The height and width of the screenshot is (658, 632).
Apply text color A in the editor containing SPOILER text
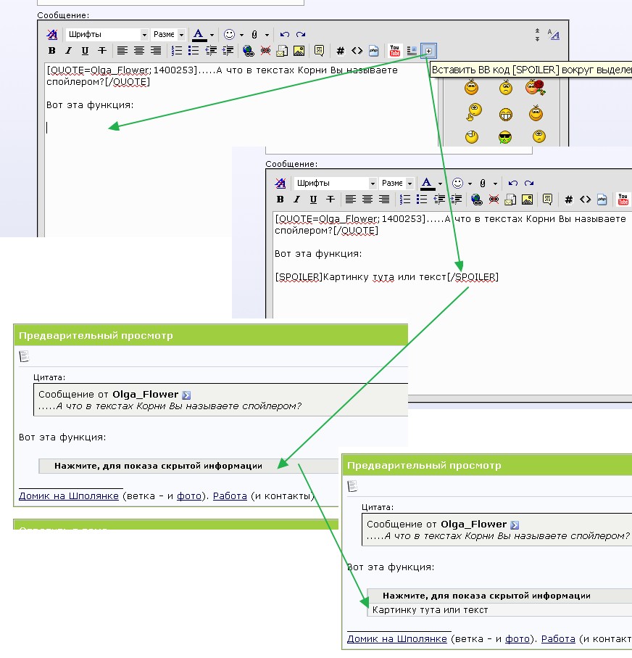428,183
